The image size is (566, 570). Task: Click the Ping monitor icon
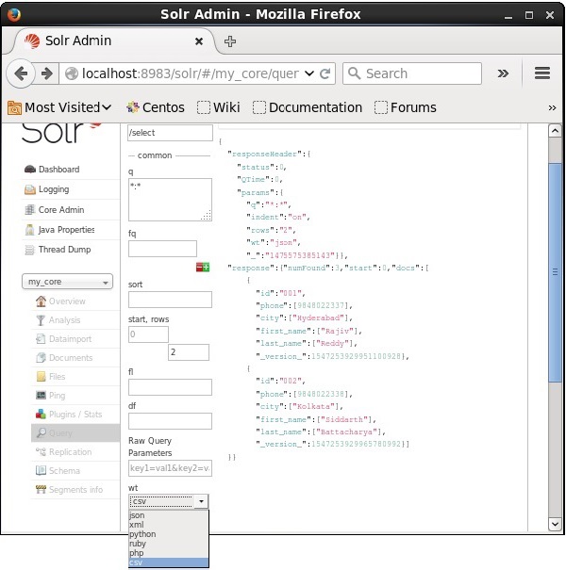pos(41,395)
